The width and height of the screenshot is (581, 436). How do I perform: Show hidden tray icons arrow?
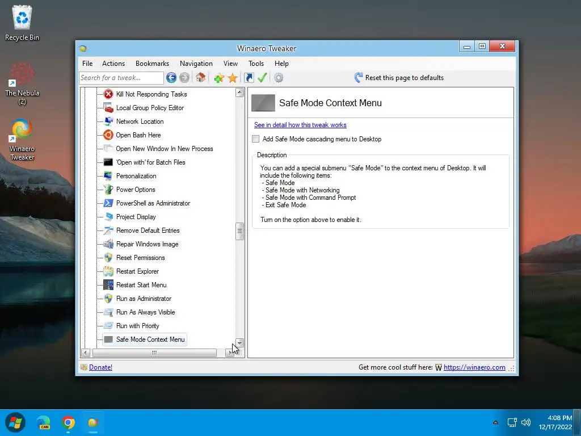pyautogui.click(x=495, y=422)
